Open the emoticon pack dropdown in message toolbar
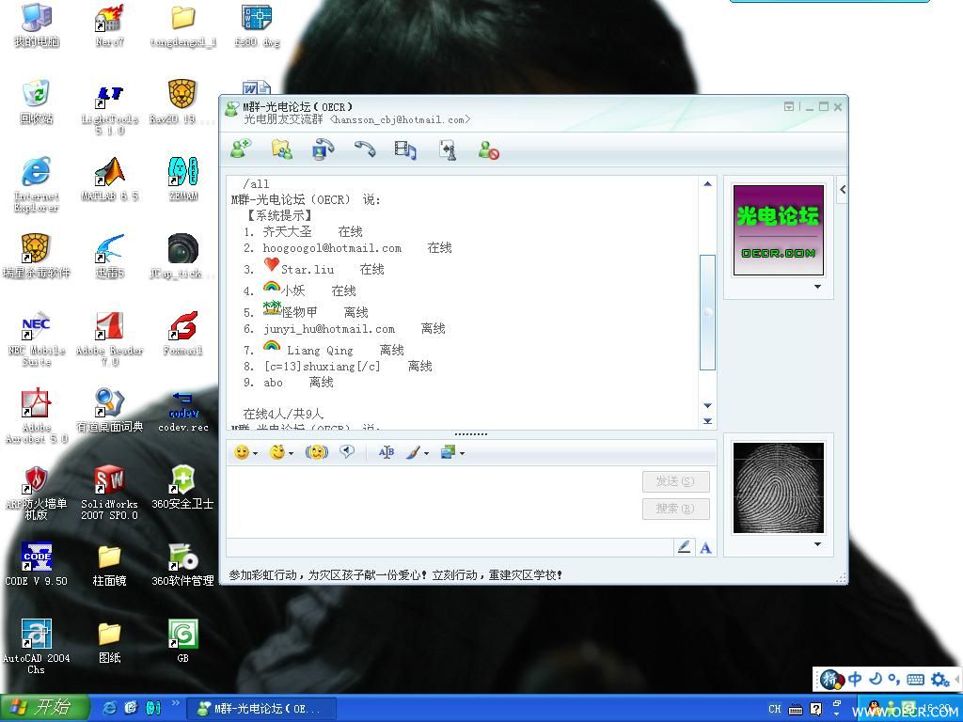The width and height of the screenshot is (963, 722). [x=452, y=453]
